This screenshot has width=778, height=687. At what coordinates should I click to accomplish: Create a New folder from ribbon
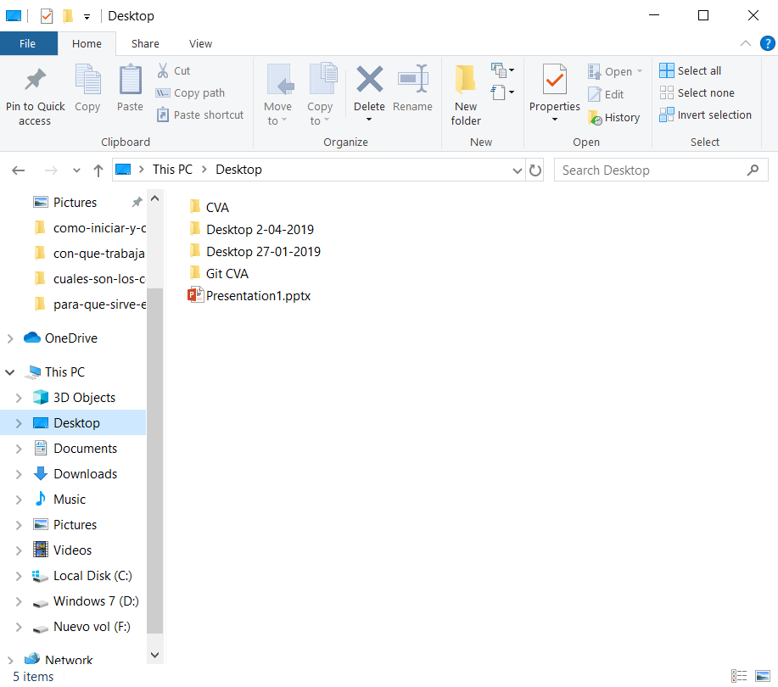[466, 94]
